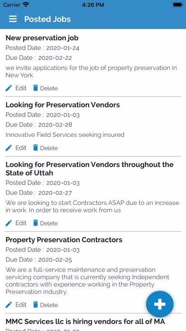Image resolution: width=186 pixels, height=331 pixels.
Task: Click trash icon for New preservation job
Action: coord(36,88)
